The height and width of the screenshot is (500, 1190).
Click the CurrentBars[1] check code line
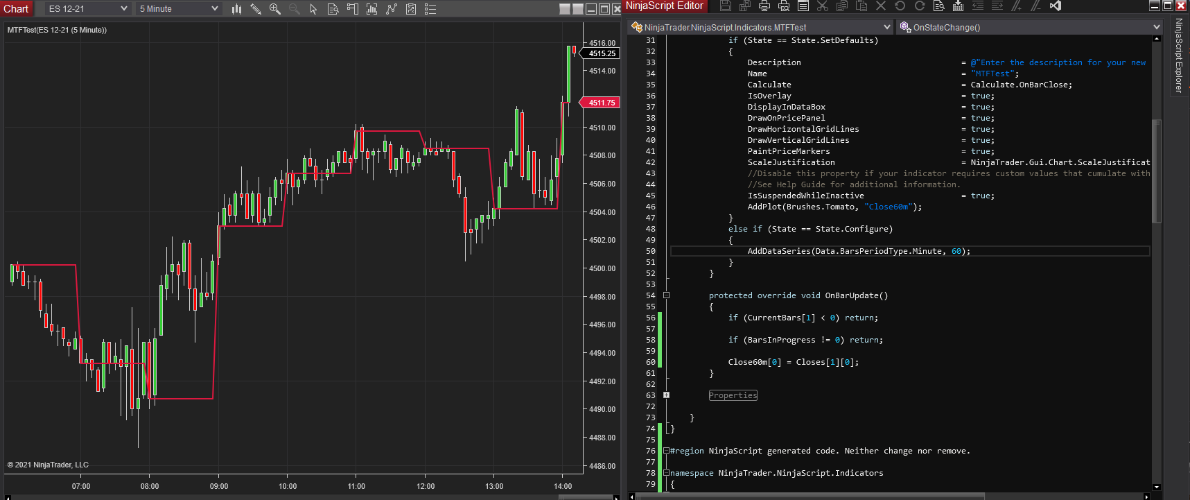point(803,318)
